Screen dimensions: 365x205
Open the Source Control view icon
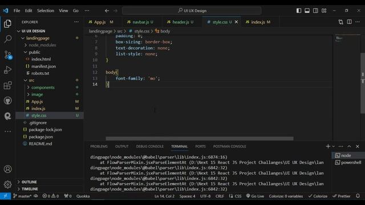(x=7, y=55)
